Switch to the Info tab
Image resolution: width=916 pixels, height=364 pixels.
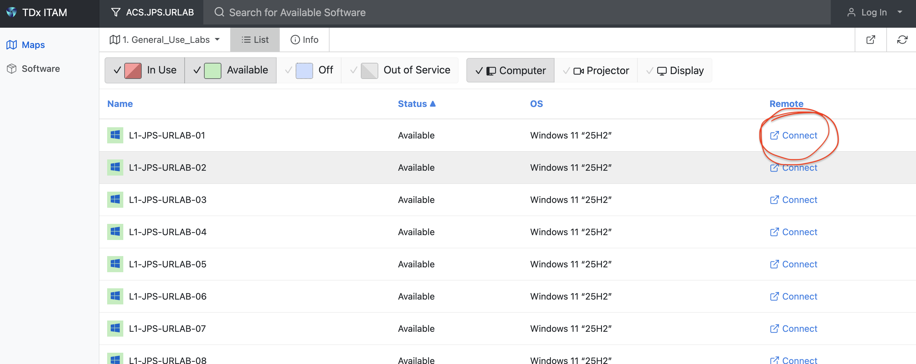(x=304, y=40)
